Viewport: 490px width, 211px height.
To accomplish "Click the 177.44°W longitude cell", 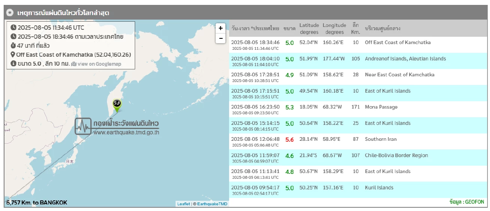I will (x=334, y=59).
